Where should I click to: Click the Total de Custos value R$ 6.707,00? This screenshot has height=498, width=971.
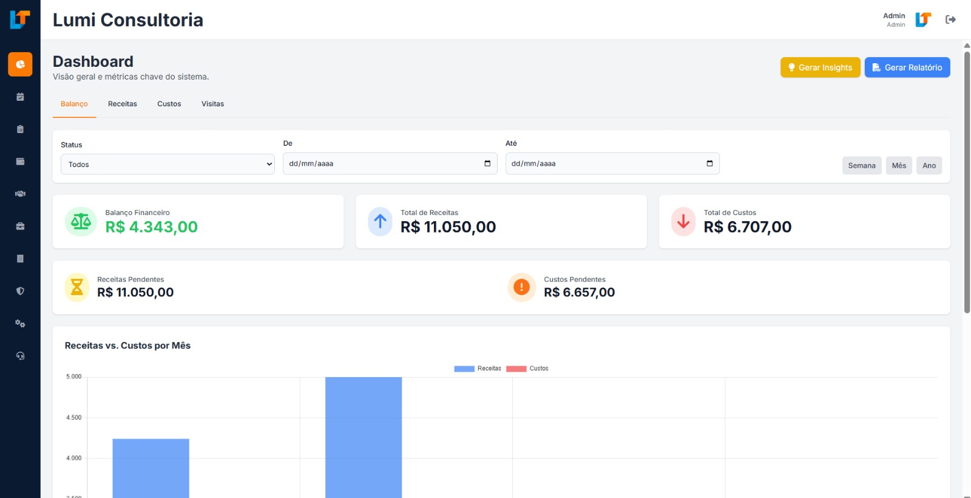pyautogui.click(x=748, y=227)
